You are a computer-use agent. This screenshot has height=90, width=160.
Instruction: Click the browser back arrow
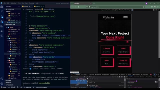(x=72, y=7)
